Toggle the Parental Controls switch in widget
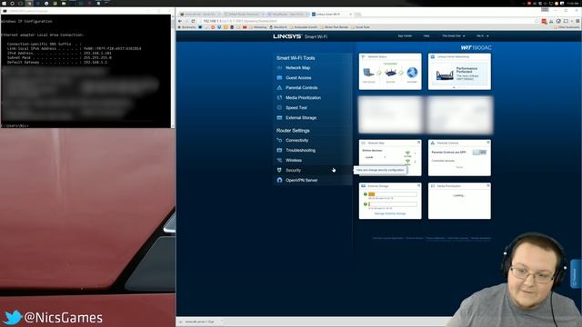The image size is (582, 327). (x=479, y=153)
